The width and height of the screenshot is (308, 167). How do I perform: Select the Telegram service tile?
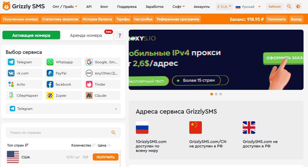[x=24, y=62]
